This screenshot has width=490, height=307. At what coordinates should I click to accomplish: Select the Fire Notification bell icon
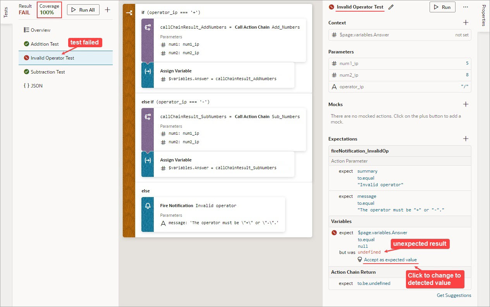pos(148,206)
